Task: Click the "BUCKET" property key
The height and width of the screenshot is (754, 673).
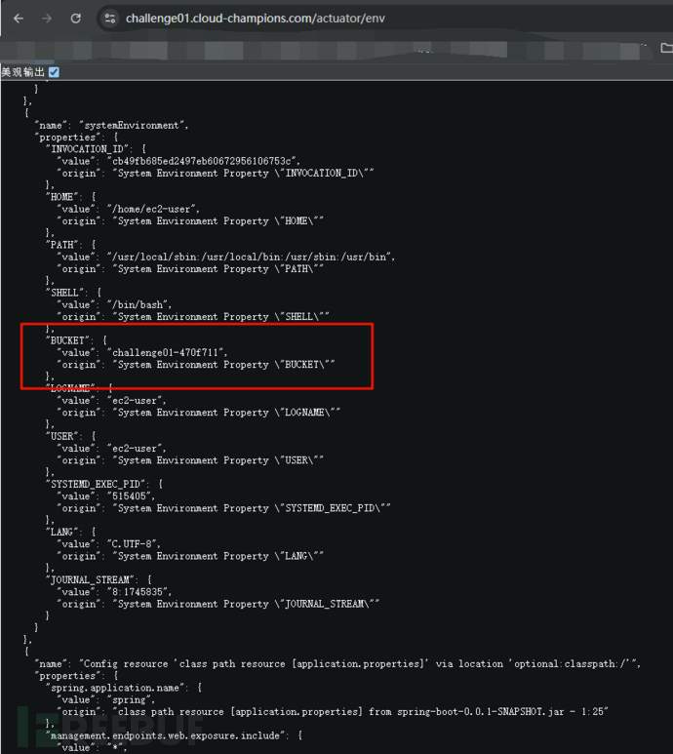Action: (67, 340)
